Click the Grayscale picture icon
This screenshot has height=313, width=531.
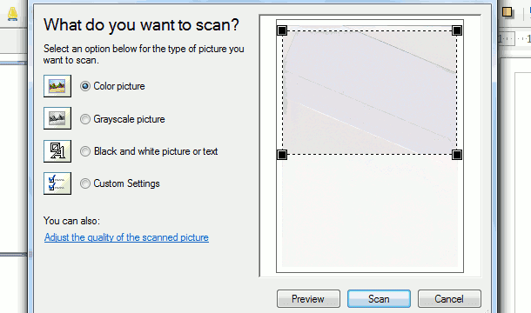[x=57, y=118]
